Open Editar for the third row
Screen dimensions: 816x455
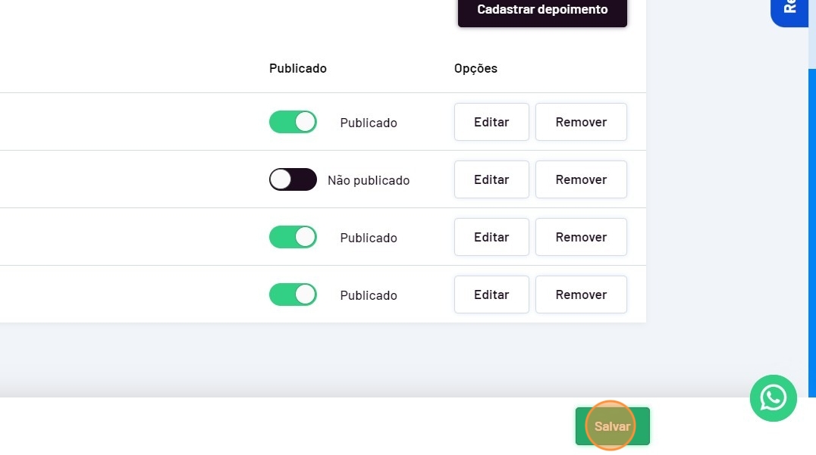pyautogui.click(x=491, y=237)
